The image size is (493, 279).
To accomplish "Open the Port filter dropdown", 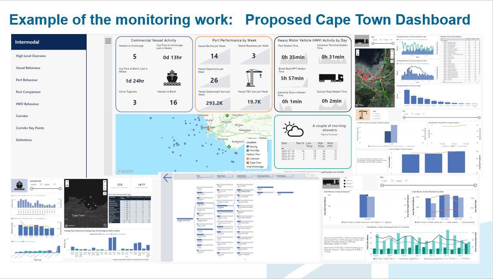I will 212,176.
